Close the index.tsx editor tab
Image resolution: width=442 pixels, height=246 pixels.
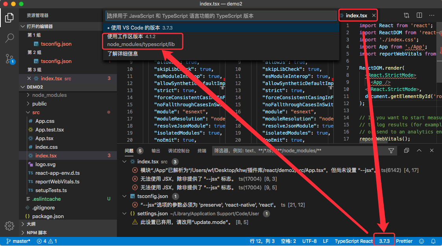click(x=374, y=15)
